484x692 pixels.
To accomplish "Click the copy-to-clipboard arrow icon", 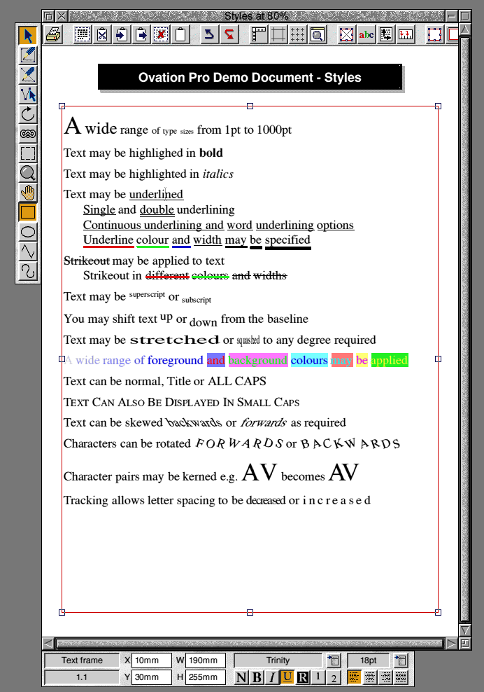I will [x=122, y=34].
